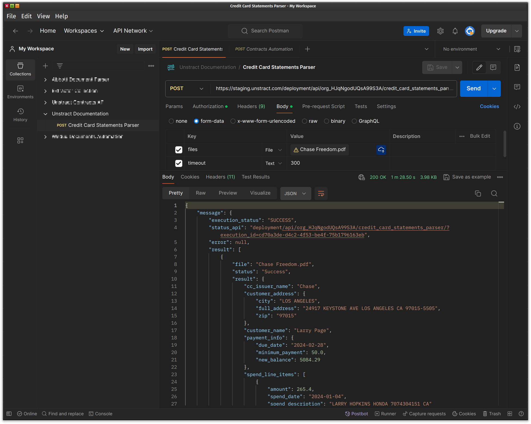Screen dimensions: 531x424
Task: Select the raw body type
Action: 305,121
